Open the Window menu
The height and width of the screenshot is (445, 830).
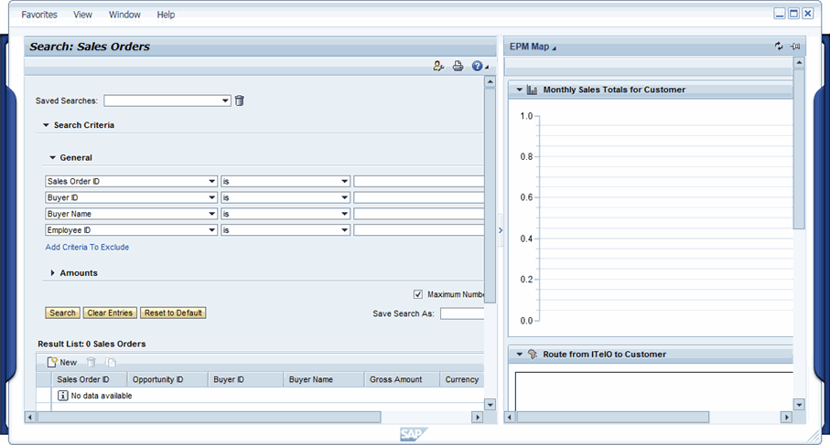point(124,15)
